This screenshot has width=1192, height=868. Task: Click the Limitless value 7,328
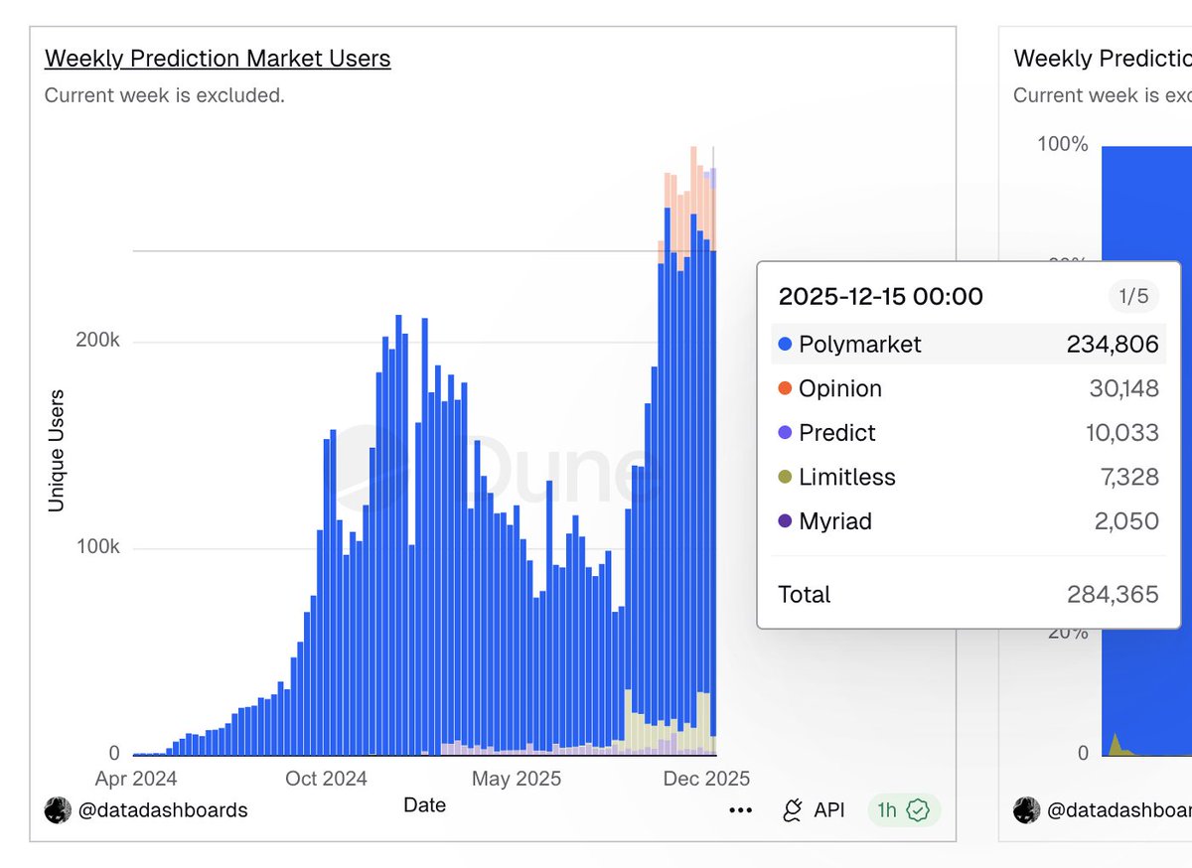click(x=1130, y=478)
